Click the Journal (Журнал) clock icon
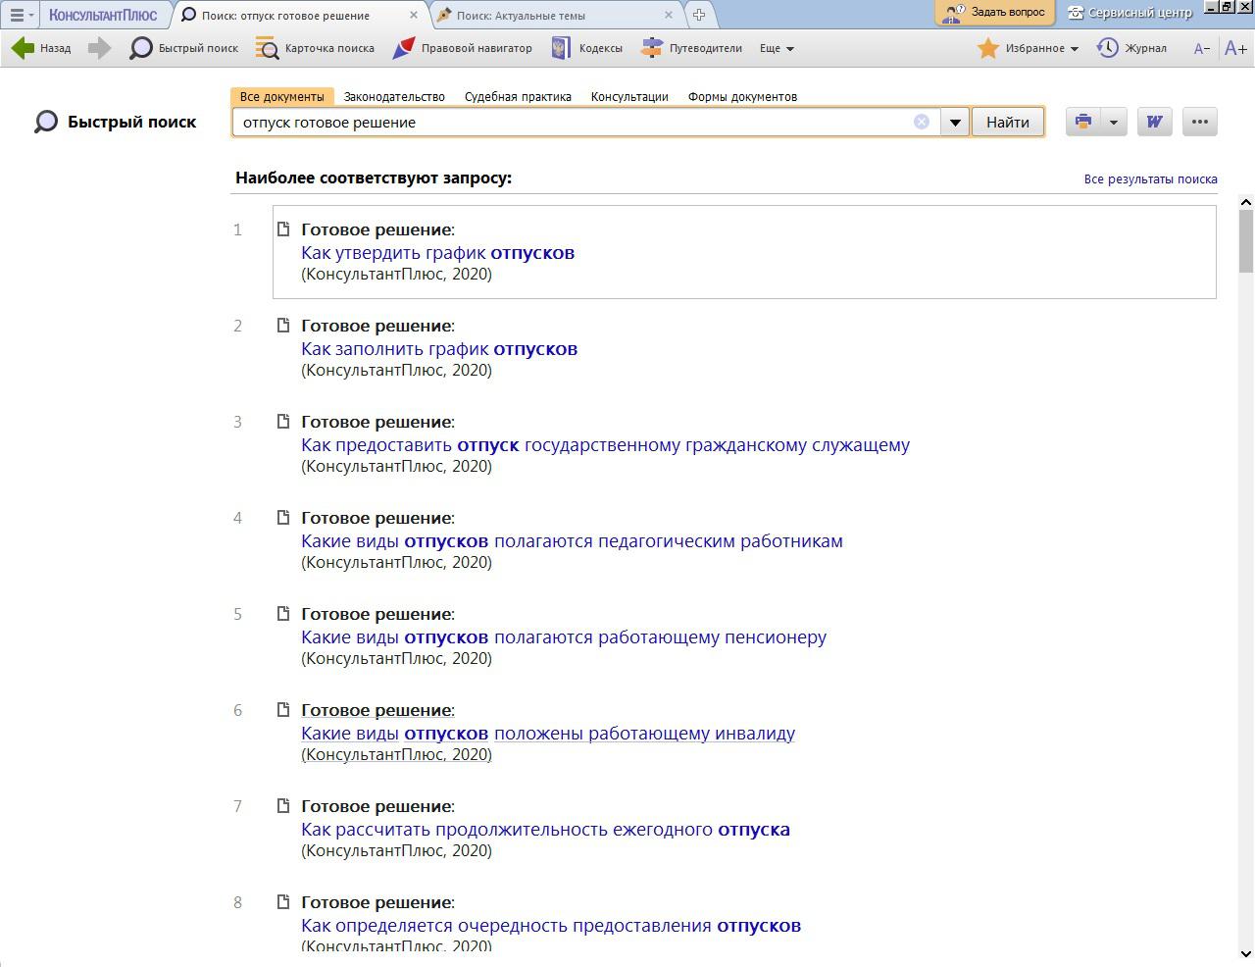Image resolution: width=1255 pixels, height=967 pixels. 1108,48
